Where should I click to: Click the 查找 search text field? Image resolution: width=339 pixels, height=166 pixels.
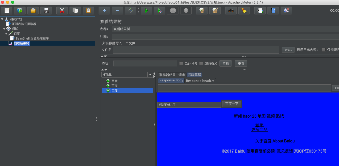pos(145,63)
